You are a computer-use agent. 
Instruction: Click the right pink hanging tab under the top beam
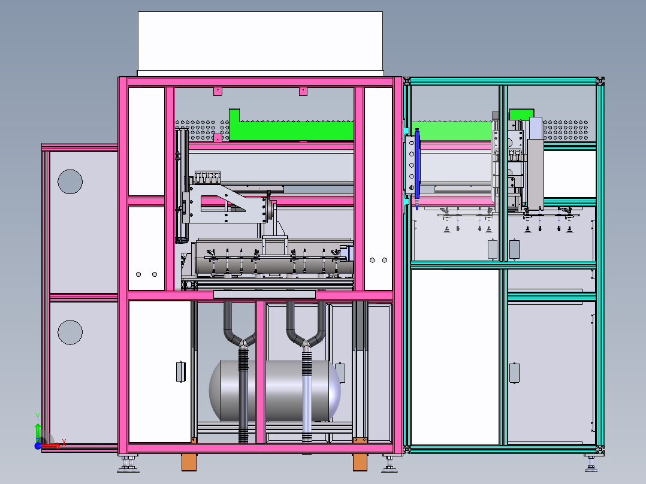click(x=303, y=92)
